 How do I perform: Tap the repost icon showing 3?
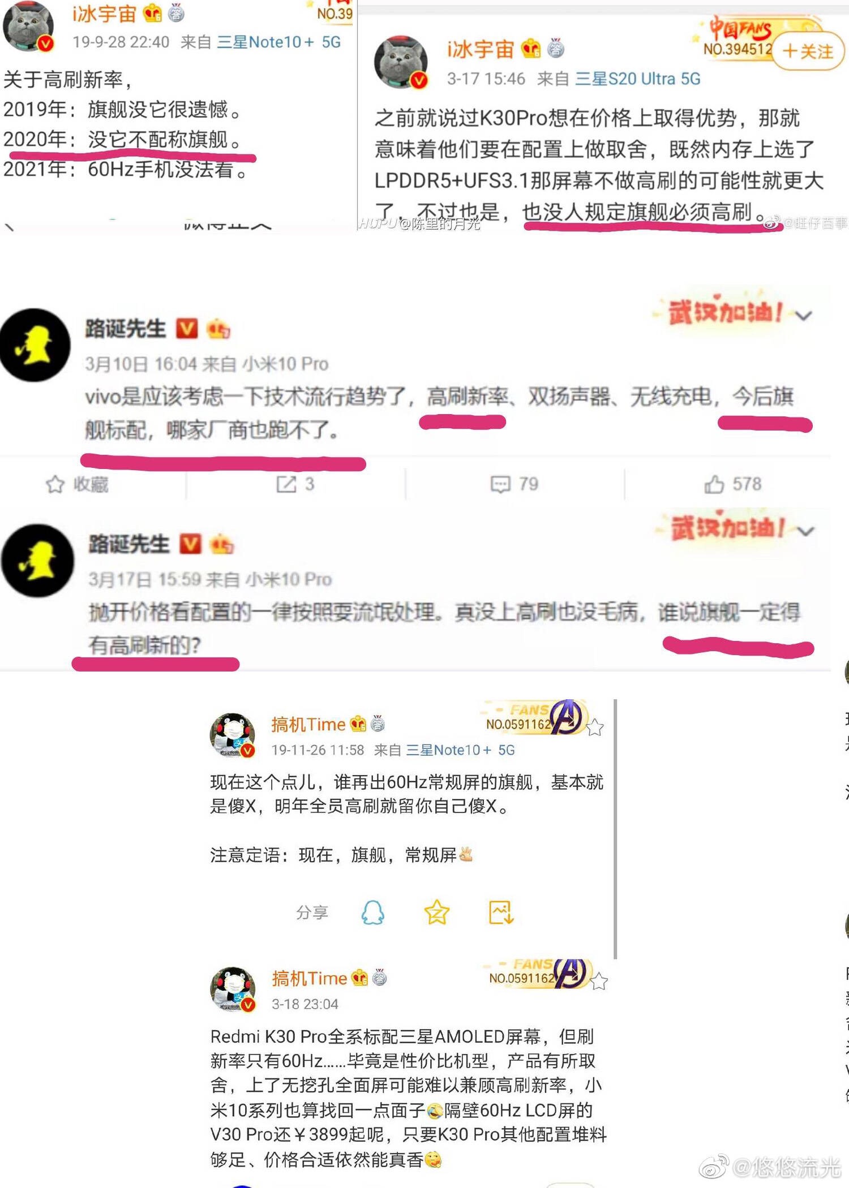(286, 484)
